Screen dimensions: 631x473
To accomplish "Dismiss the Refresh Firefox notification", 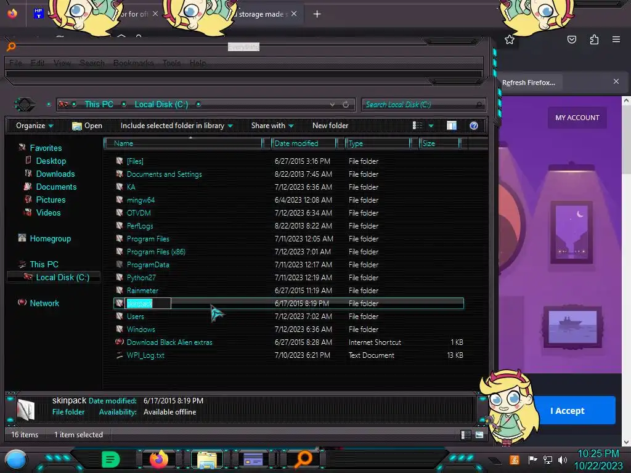I will (x=616, y=82).
